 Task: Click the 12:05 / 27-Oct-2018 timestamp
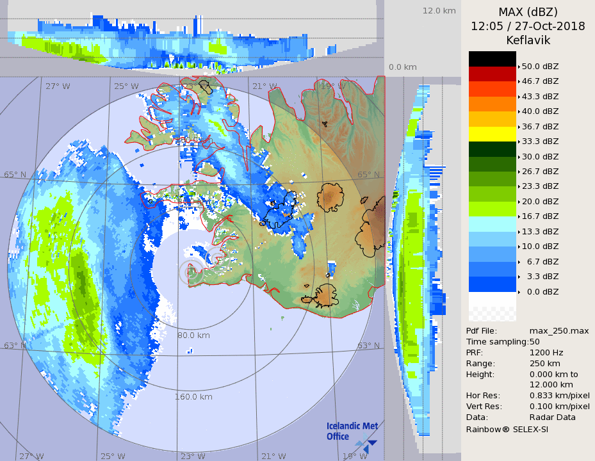(528, 26)
